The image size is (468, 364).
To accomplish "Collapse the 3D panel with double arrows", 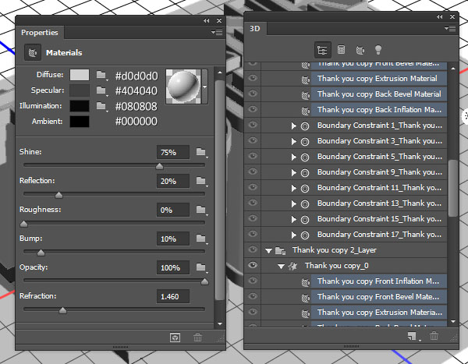I will (x=439, y=16).
